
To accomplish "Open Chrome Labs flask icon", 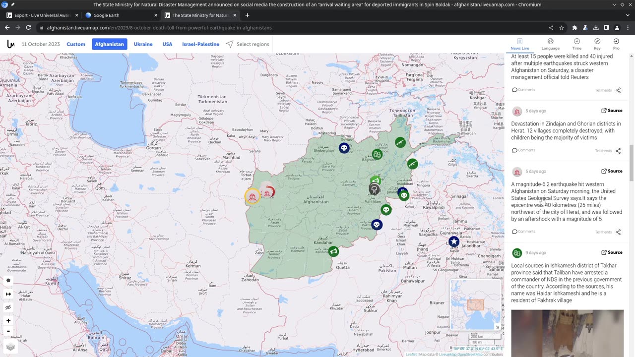I will tap(585, 28).
